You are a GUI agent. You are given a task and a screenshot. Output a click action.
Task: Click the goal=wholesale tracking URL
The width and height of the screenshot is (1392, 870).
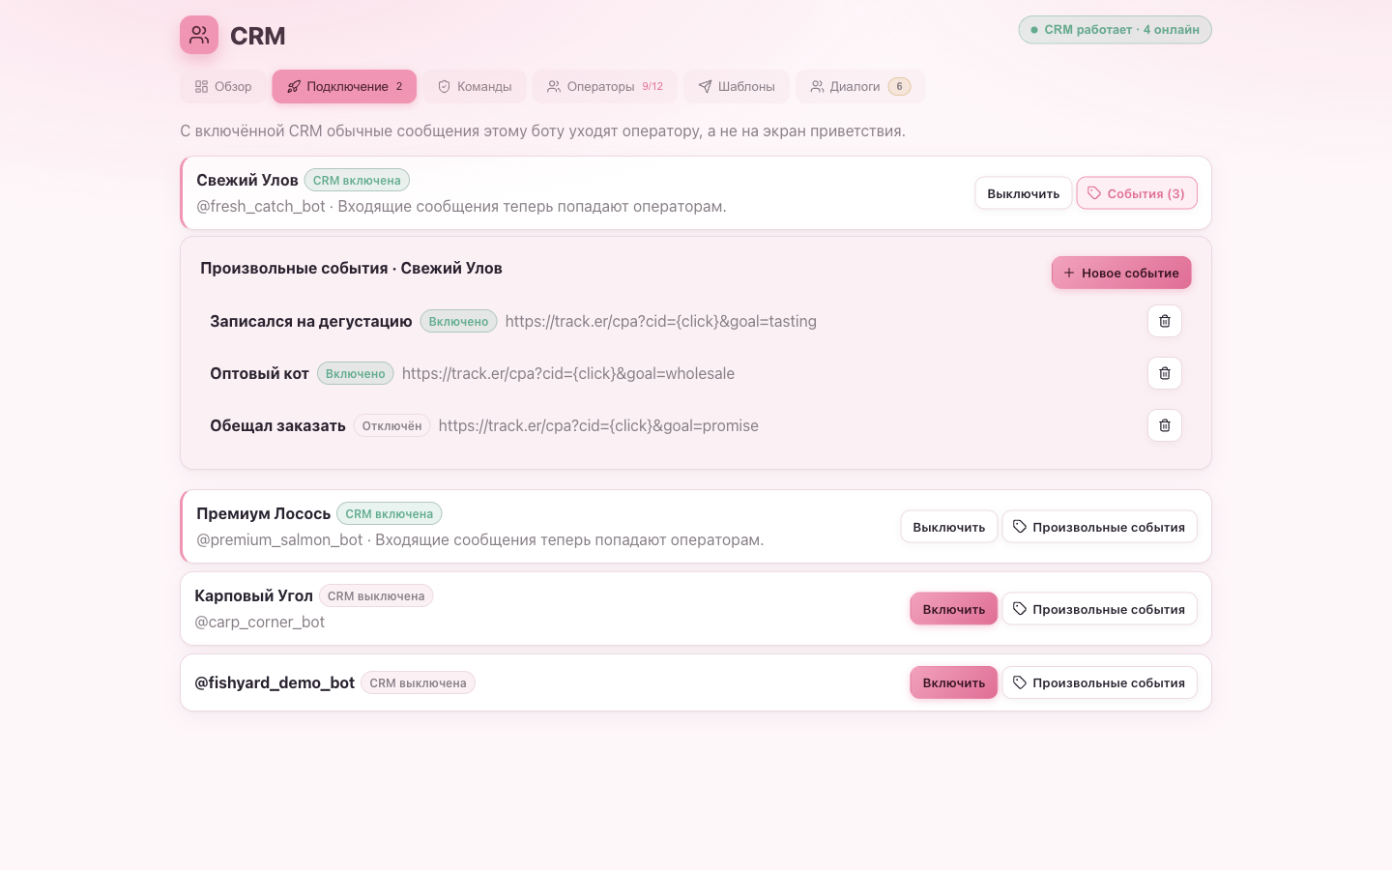click(568, 373)
